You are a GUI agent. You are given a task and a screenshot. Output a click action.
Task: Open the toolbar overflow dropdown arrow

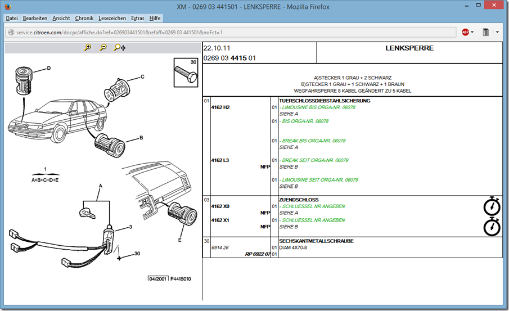pos(497,32)
